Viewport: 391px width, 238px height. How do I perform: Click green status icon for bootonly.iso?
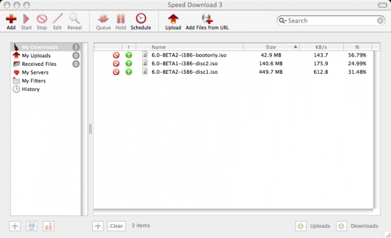click(x=129, y=55)
